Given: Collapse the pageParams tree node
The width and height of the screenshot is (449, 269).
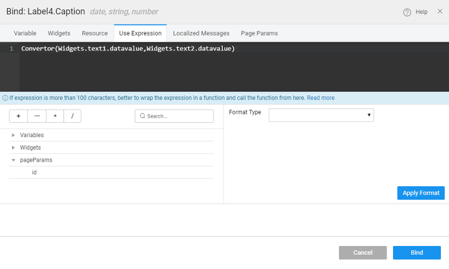Looking at the screenshot, I should coord(13,160).
